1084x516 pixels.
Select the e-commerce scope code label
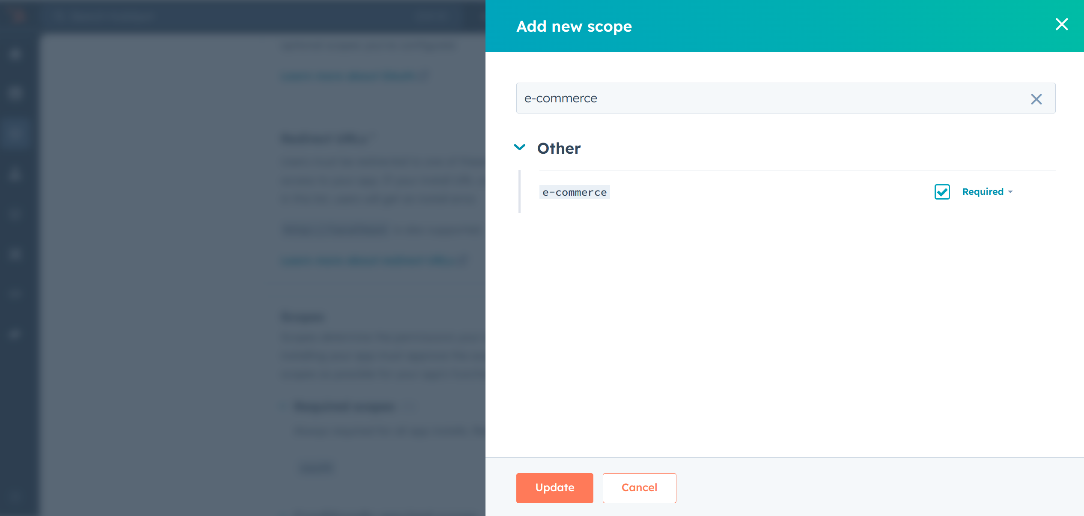[575, 192]
